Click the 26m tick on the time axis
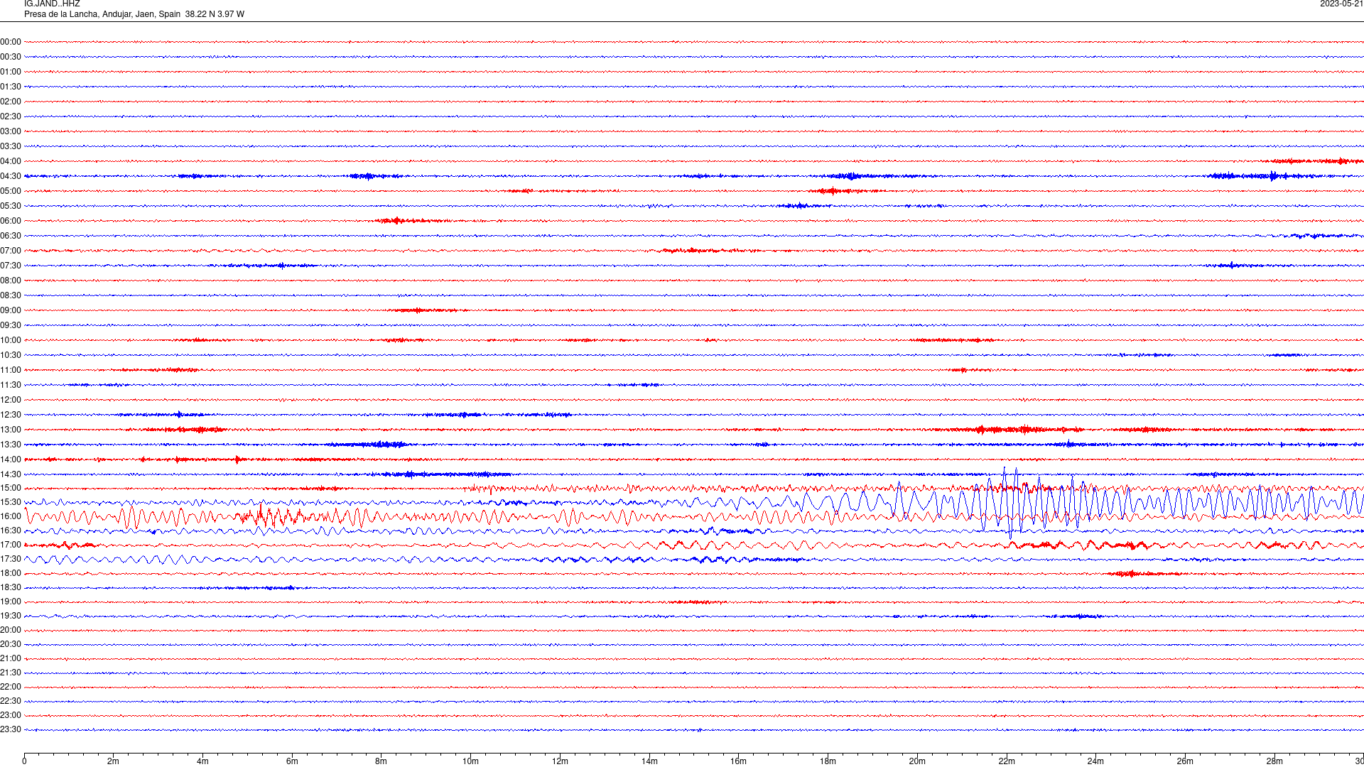The height and width of the screenshot is (767, 1364). [x=1185, y=761]
